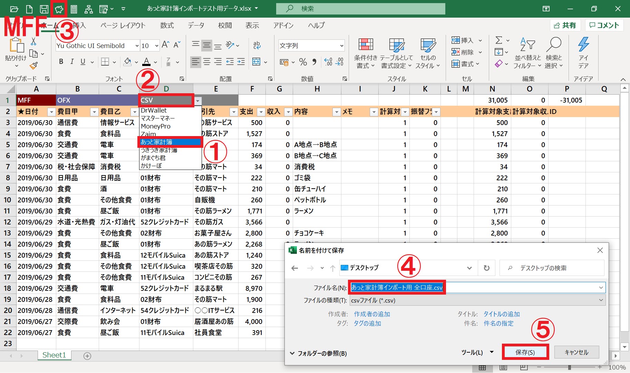
Task: Click the zoom slider in status bar
Action: 569,367
